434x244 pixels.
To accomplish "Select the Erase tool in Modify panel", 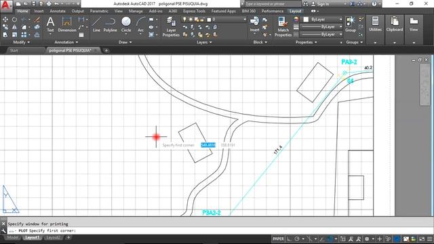I will (37, 20).
